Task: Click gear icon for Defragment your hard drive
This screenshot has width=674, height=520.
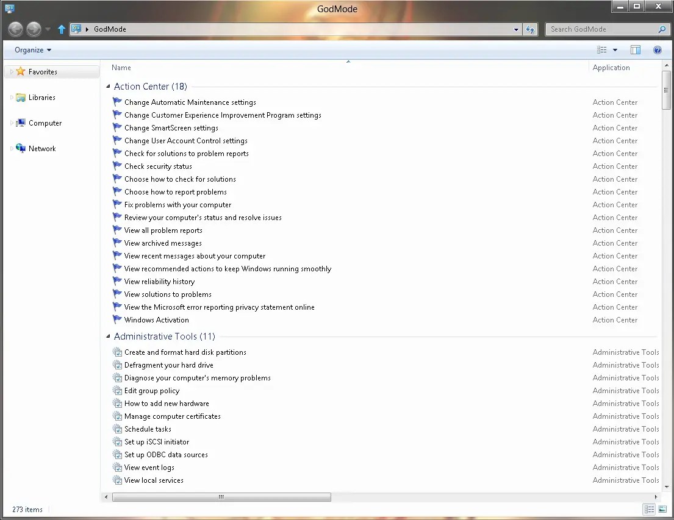Action: 117,365
